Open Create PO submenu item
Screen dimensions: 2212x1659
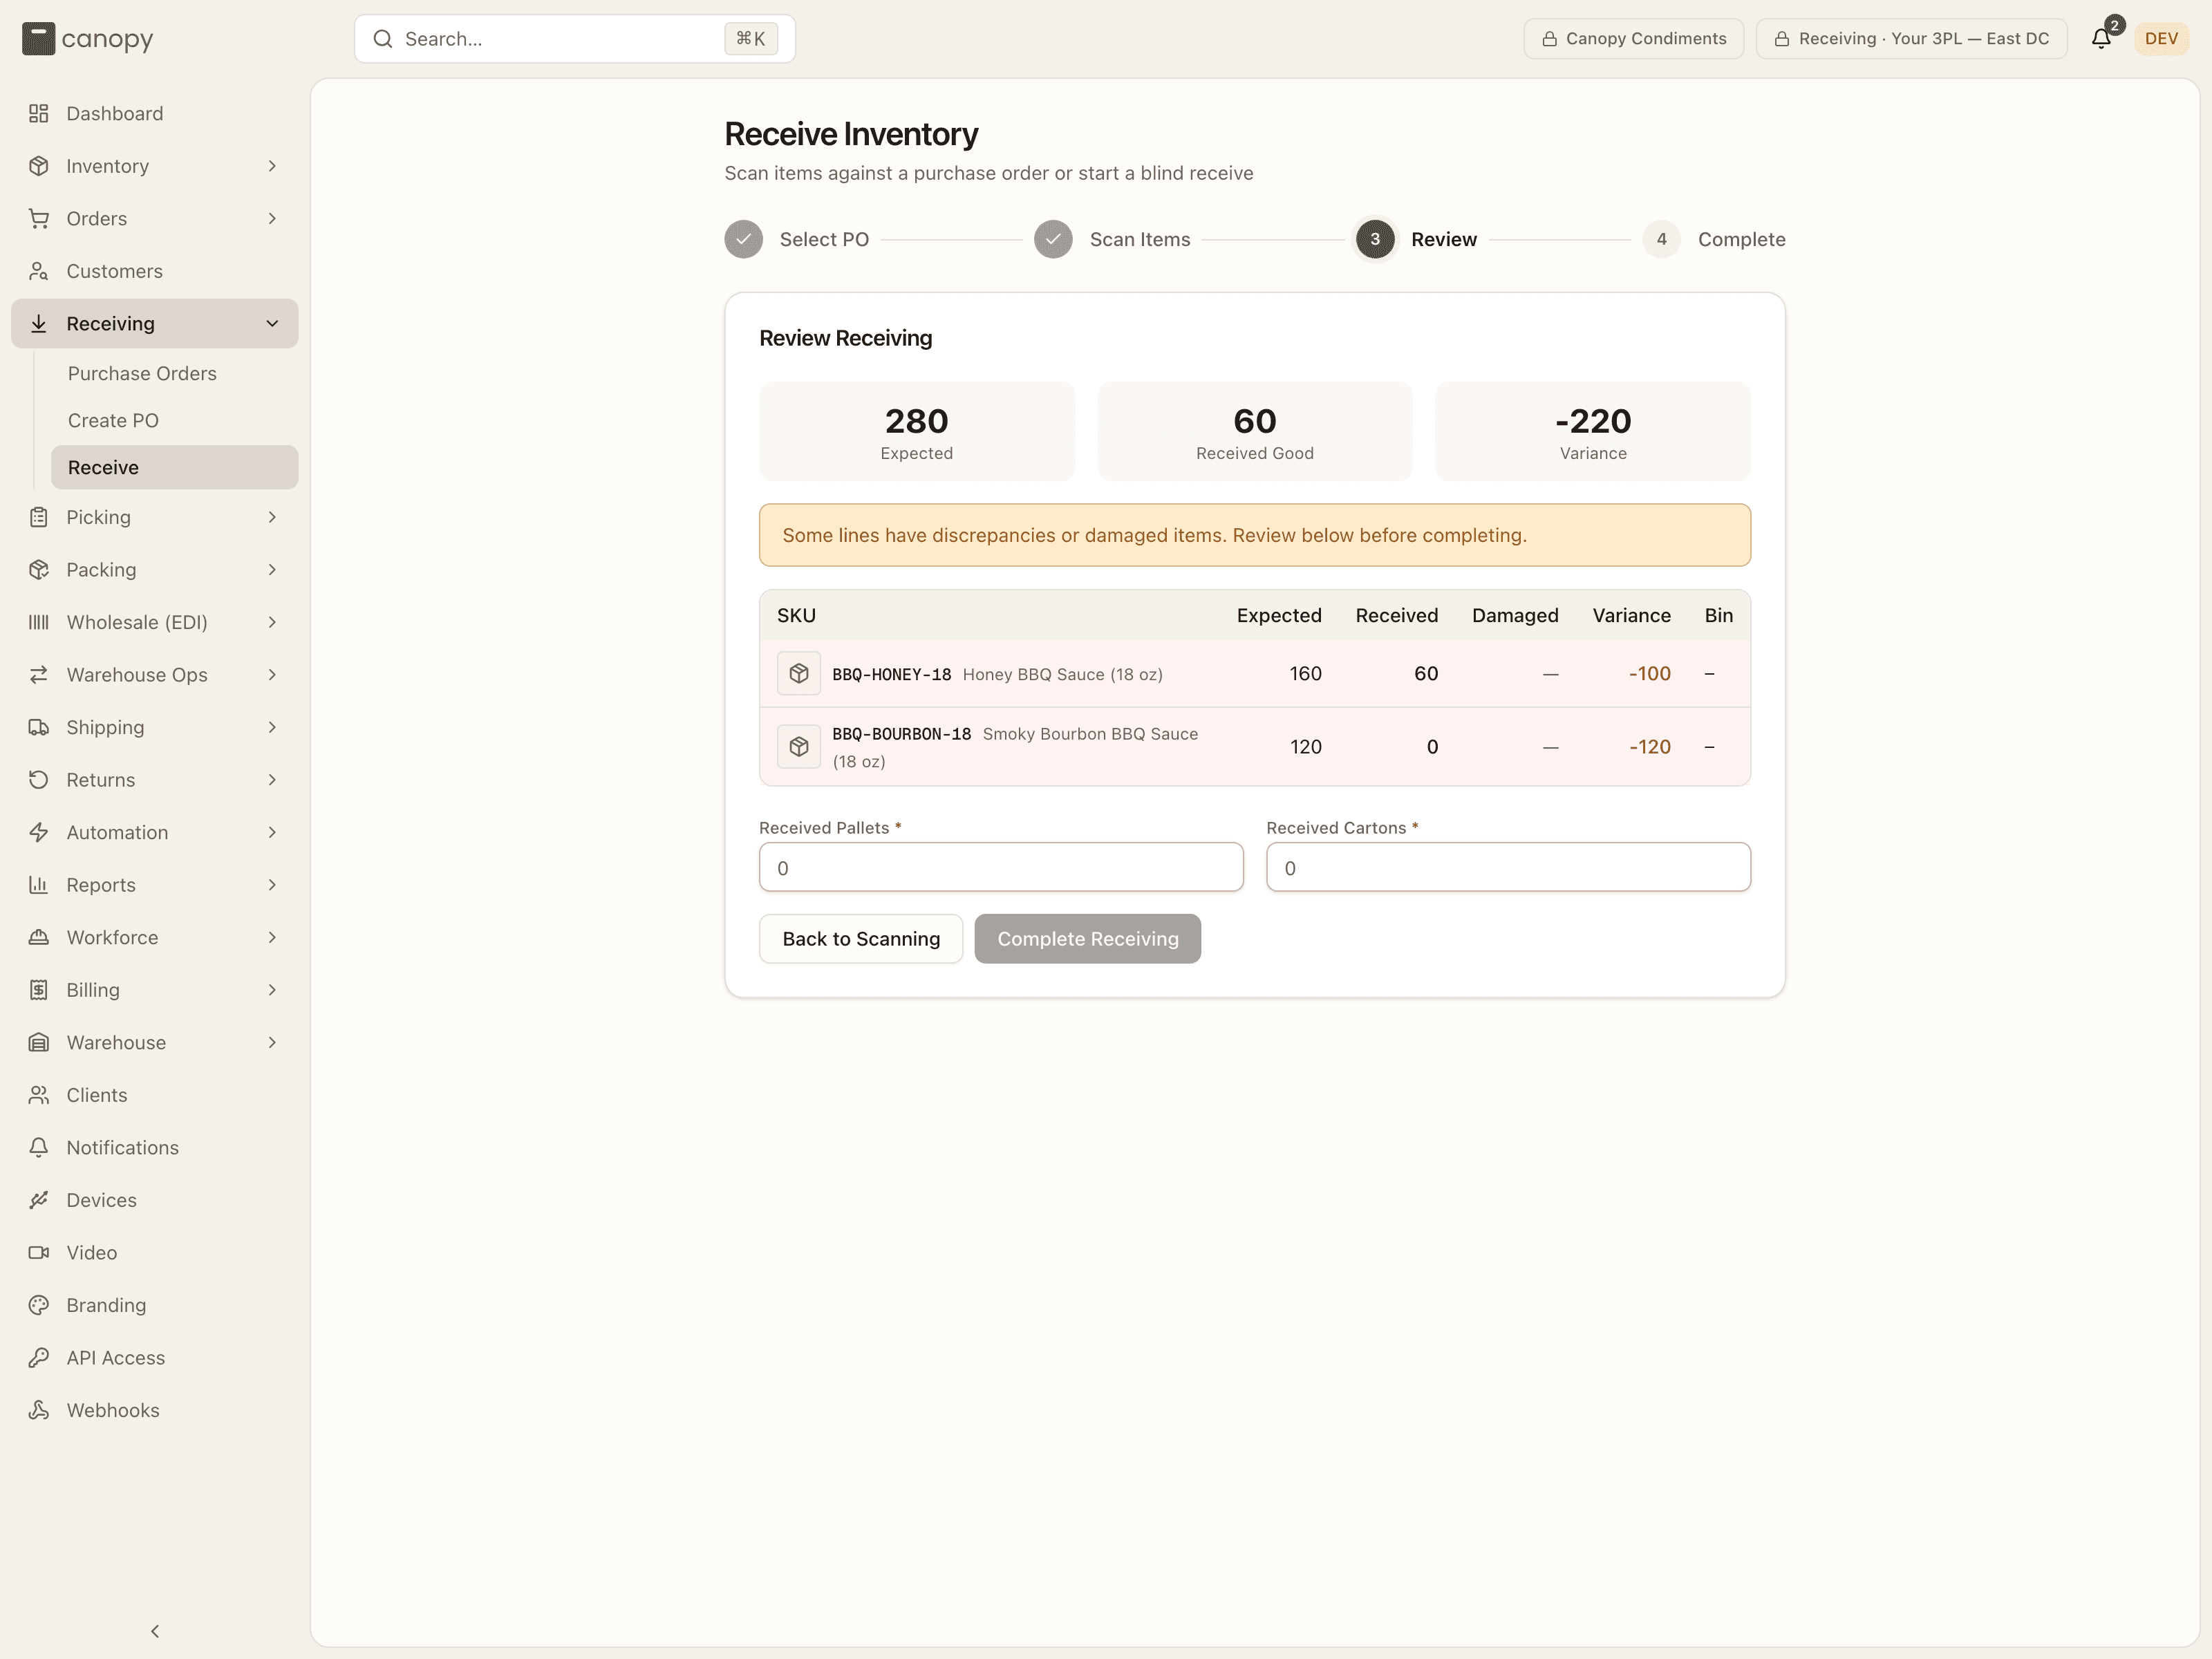point(175,420)
